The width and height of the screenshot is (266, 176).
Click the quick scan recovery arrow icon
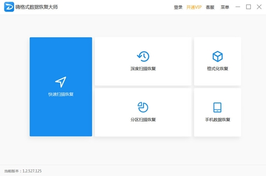click(x=61, y=82)
